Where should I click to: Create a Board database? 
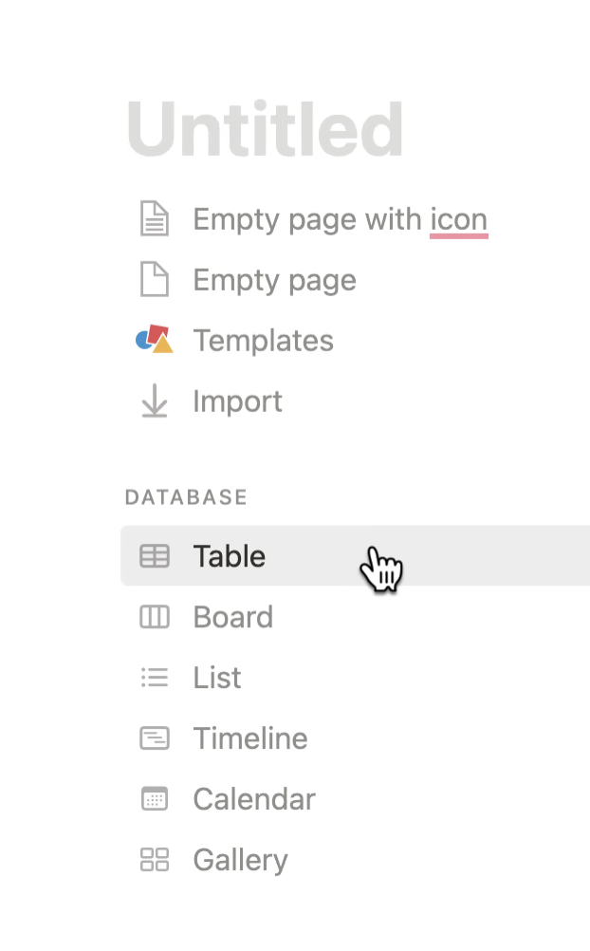click(x=232, y=617)
